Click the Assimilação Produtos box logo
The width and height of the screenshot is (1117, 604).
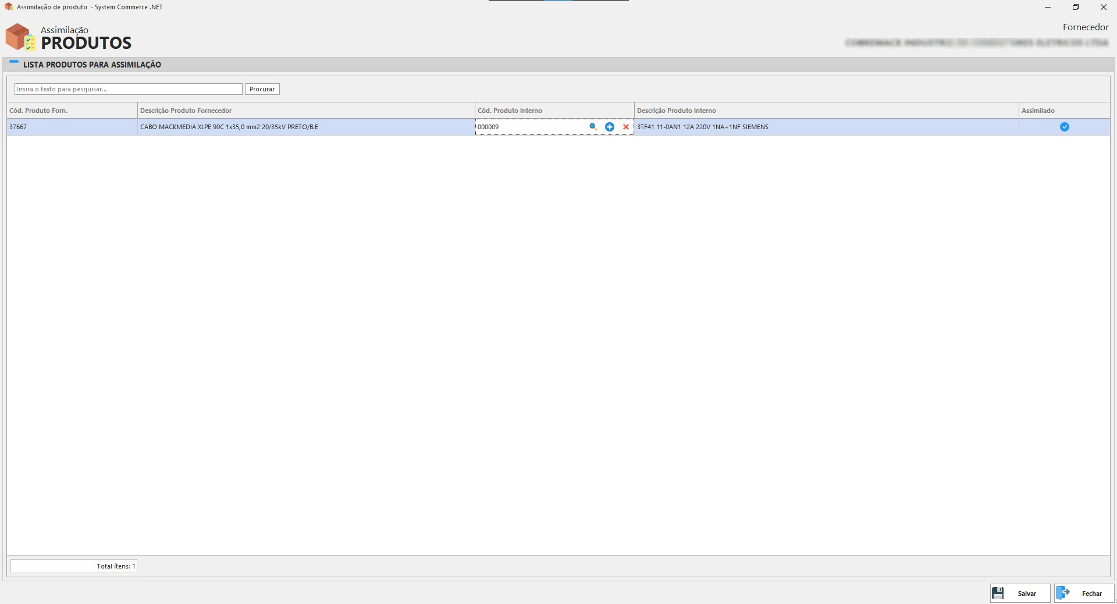tap(20, 37)
